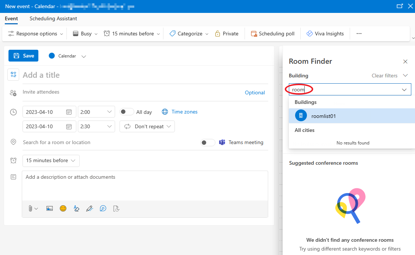
Task: Attach a file with the paperclip icon
Action: click(31, 208)
